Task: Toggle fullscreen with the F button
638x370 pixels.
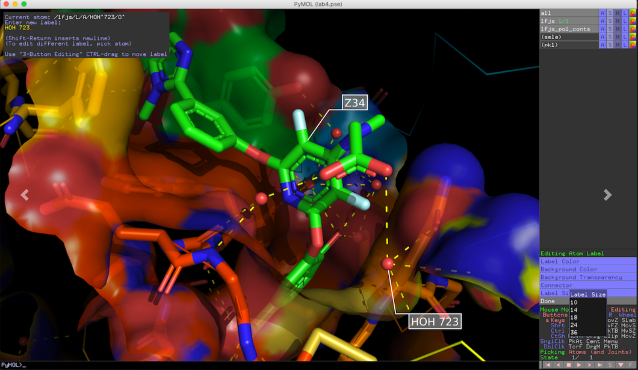Action: [x=631, y=365]
